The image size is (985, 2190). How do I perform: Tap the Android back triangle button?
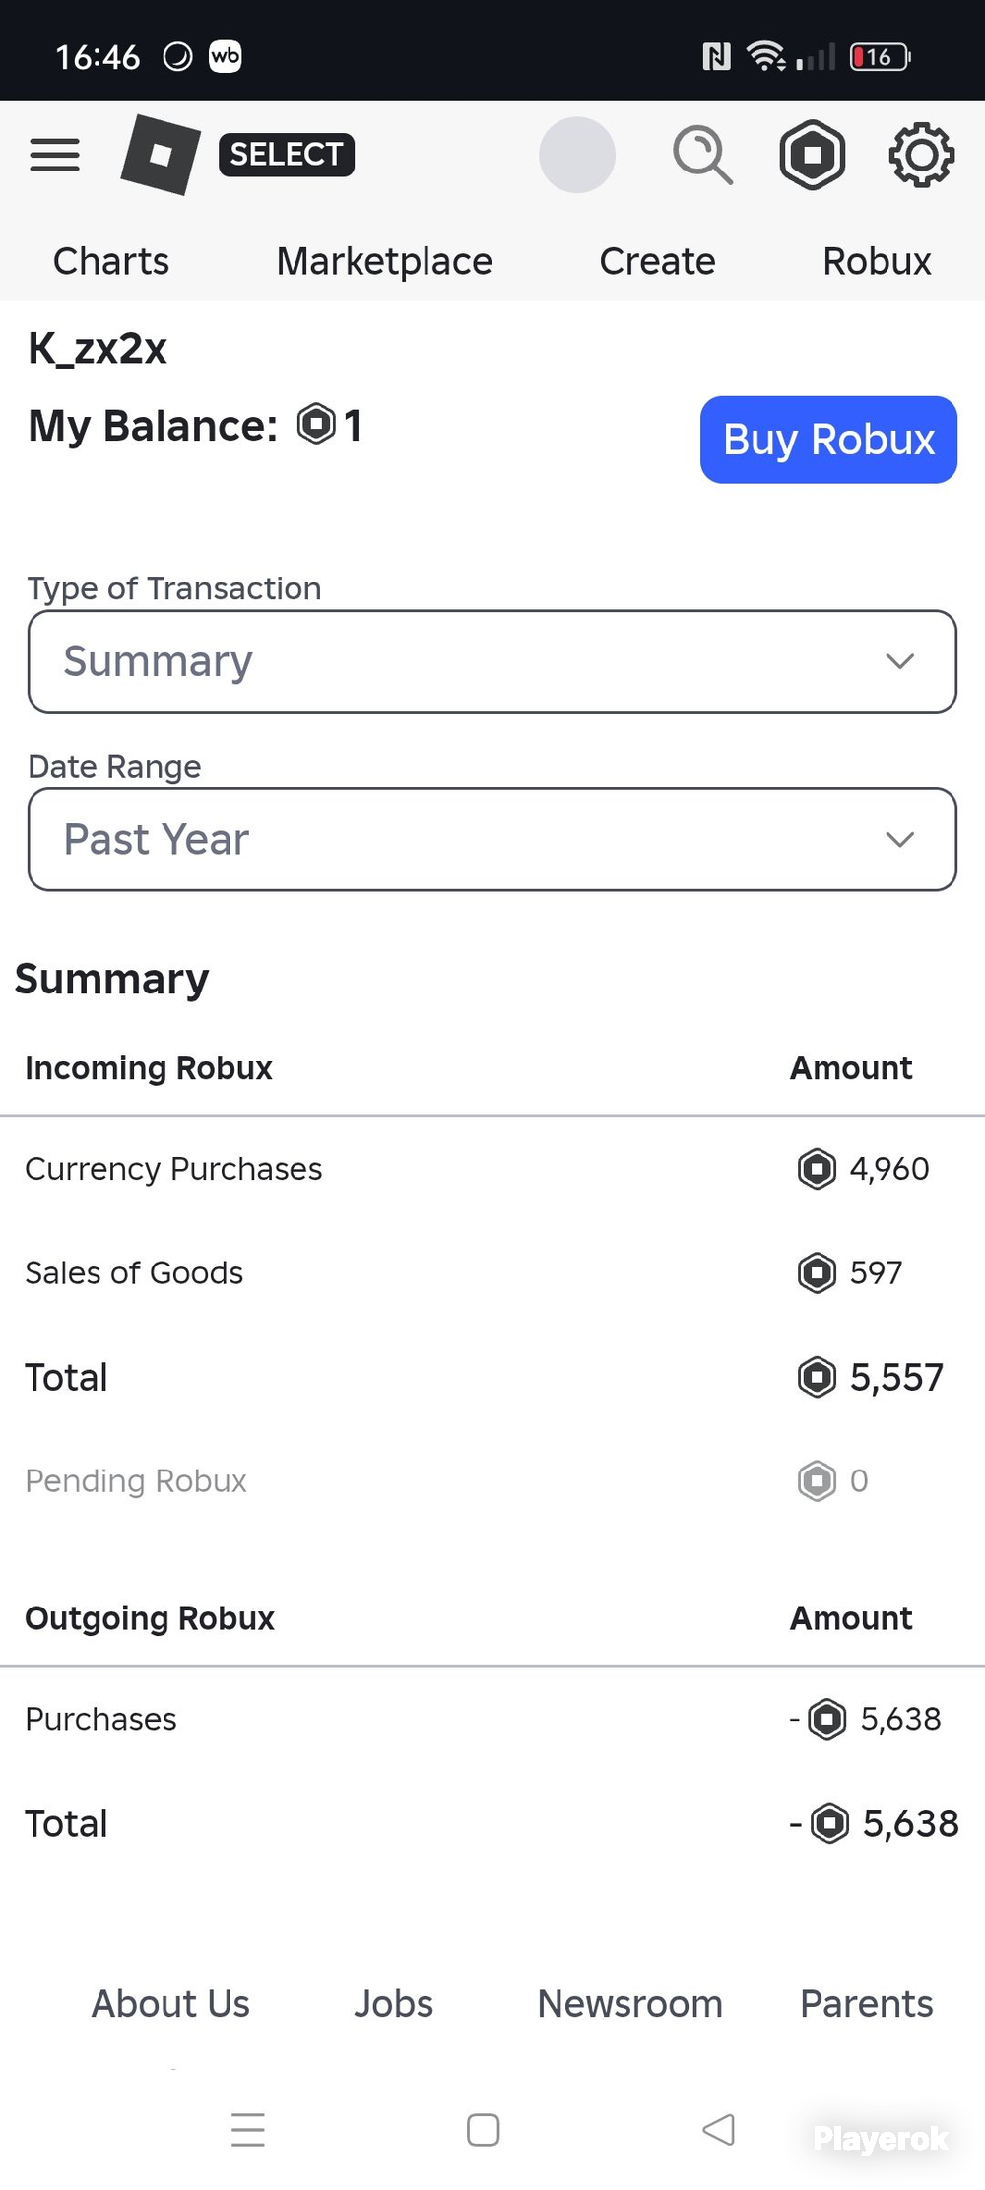(719, 2130)
